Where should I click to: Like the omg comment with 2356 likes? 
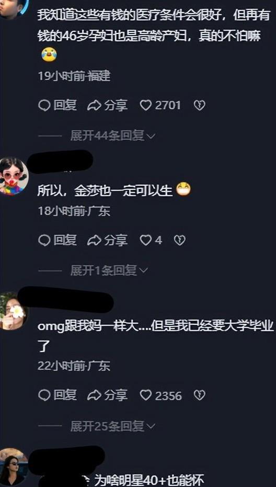(x=160, y=395)
